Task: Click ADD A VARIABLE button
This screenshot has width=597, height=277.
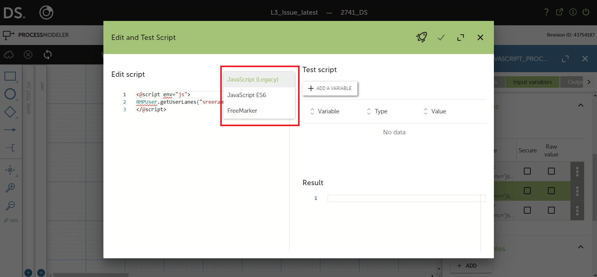Action: click(330, 88)
